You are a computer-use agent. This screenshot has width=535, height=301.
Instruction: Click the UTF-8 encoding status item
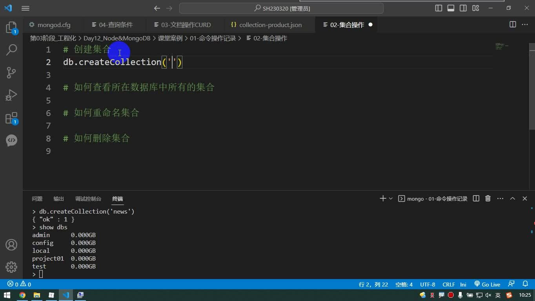pyautogui.click(x=428, y=285)
